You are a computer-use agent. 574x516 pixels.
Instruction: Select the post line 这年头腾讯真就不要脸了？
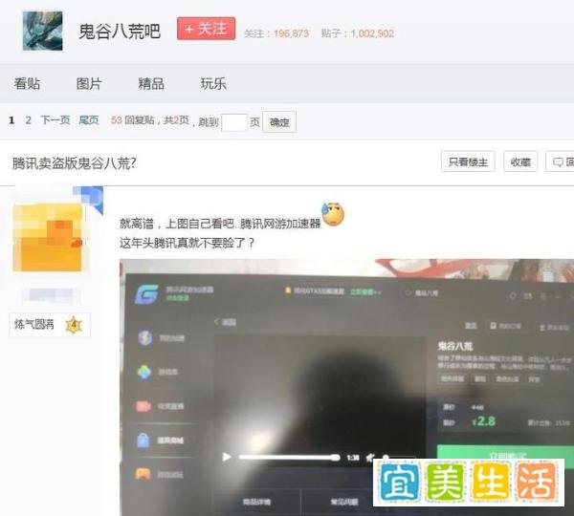click(x=187, y=243)
